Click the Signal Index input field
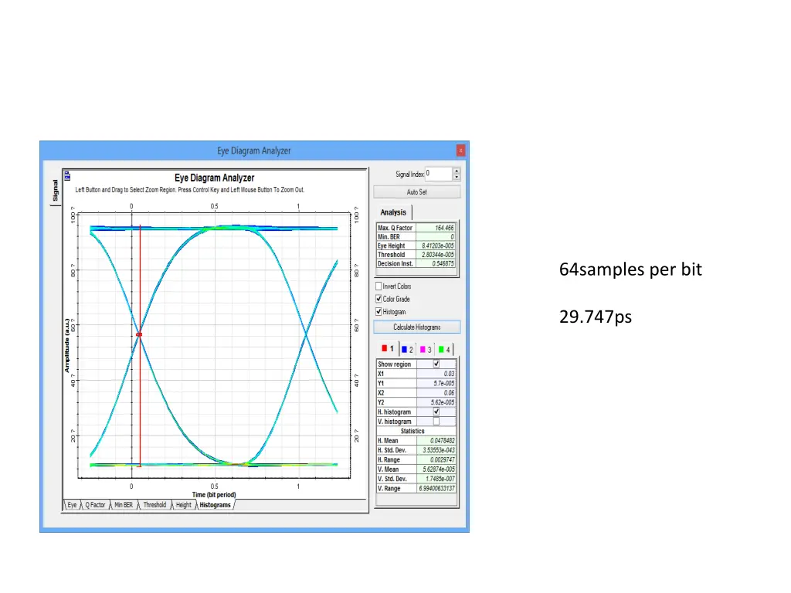 tap(439, 174)
